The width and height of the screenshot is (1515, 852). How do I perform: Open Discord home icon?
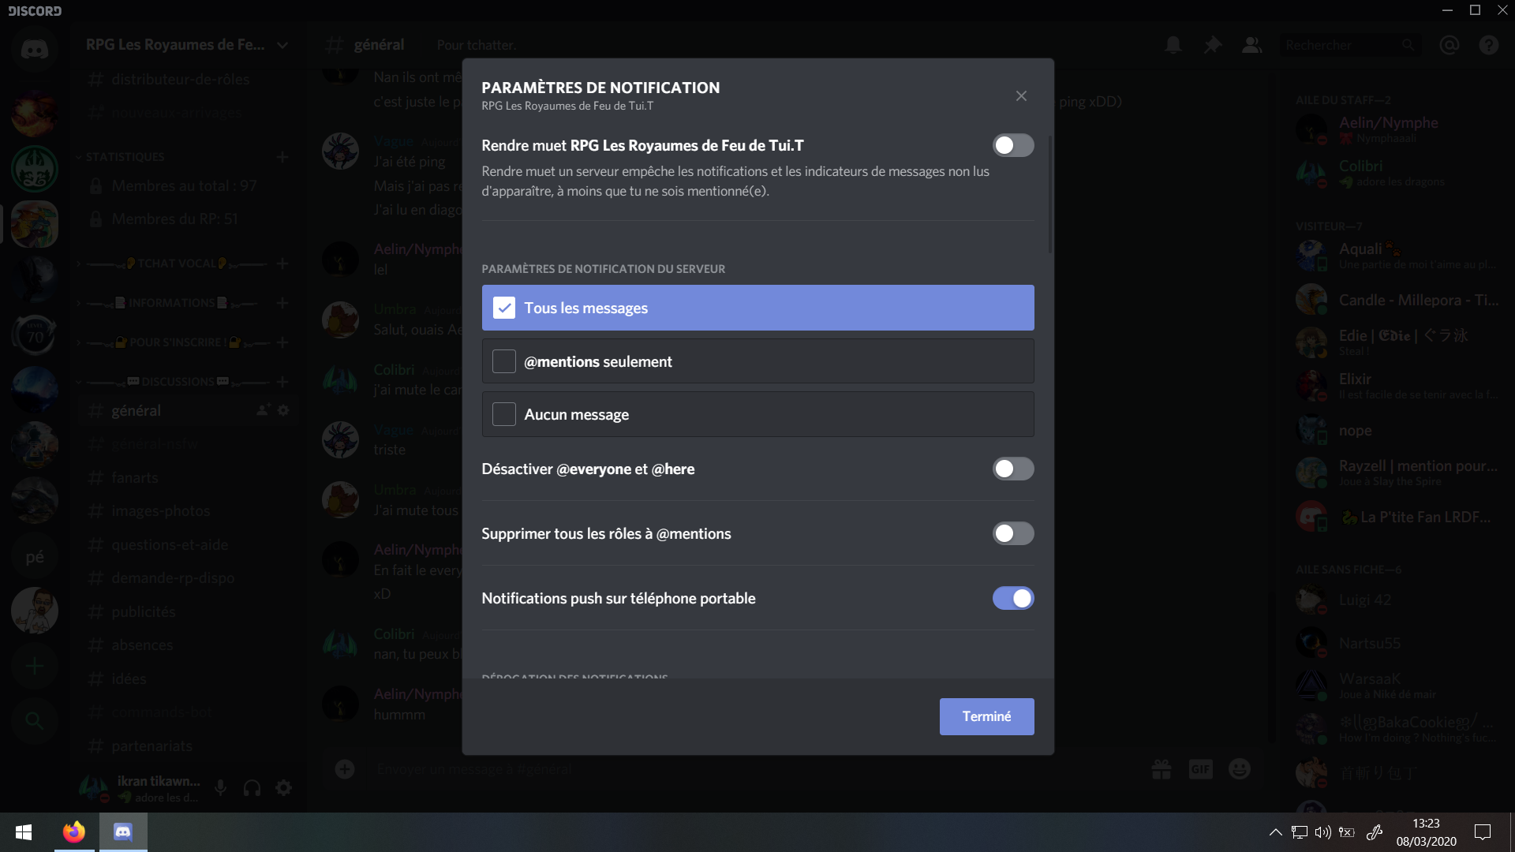[x=34, y=49]
